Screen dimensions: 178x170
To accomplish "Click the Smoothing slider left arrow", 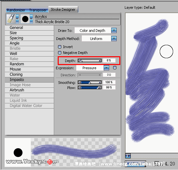I will point(80,82).
